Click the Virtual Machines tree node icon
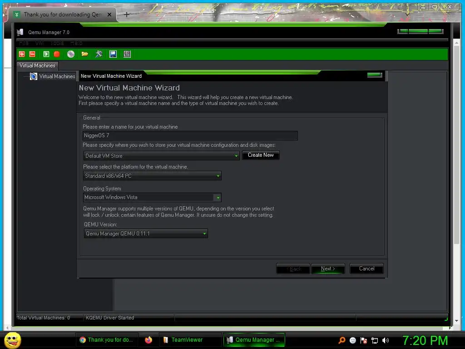This screenshot has height=349, width=465. pyautogui.click(x=34, y=76)
